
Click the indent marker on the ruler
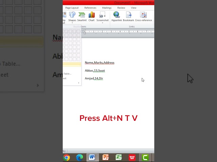[85, 32]
